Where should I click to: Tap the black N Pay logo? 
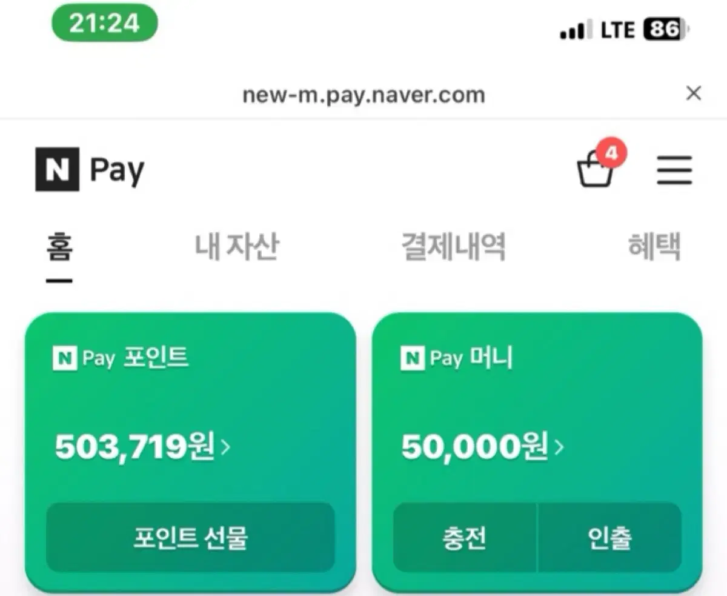point(90,170)
